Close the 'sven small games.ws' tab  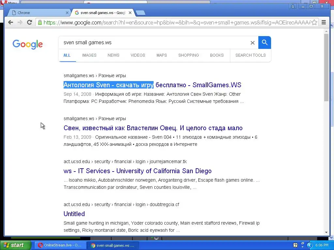(x=130, y=13)
